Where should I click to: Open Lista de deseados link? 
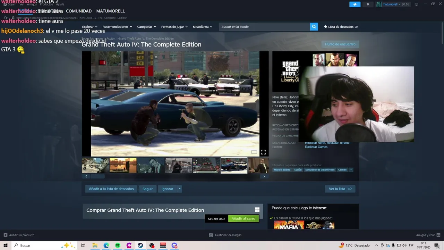(341, 27)
